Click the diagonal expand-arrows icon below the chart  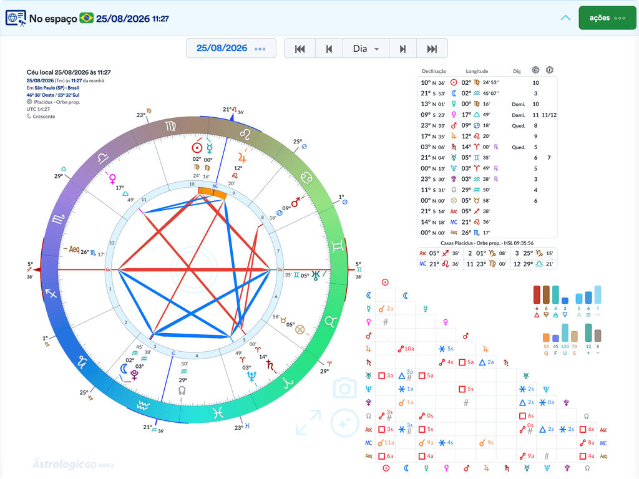(308, 422)
